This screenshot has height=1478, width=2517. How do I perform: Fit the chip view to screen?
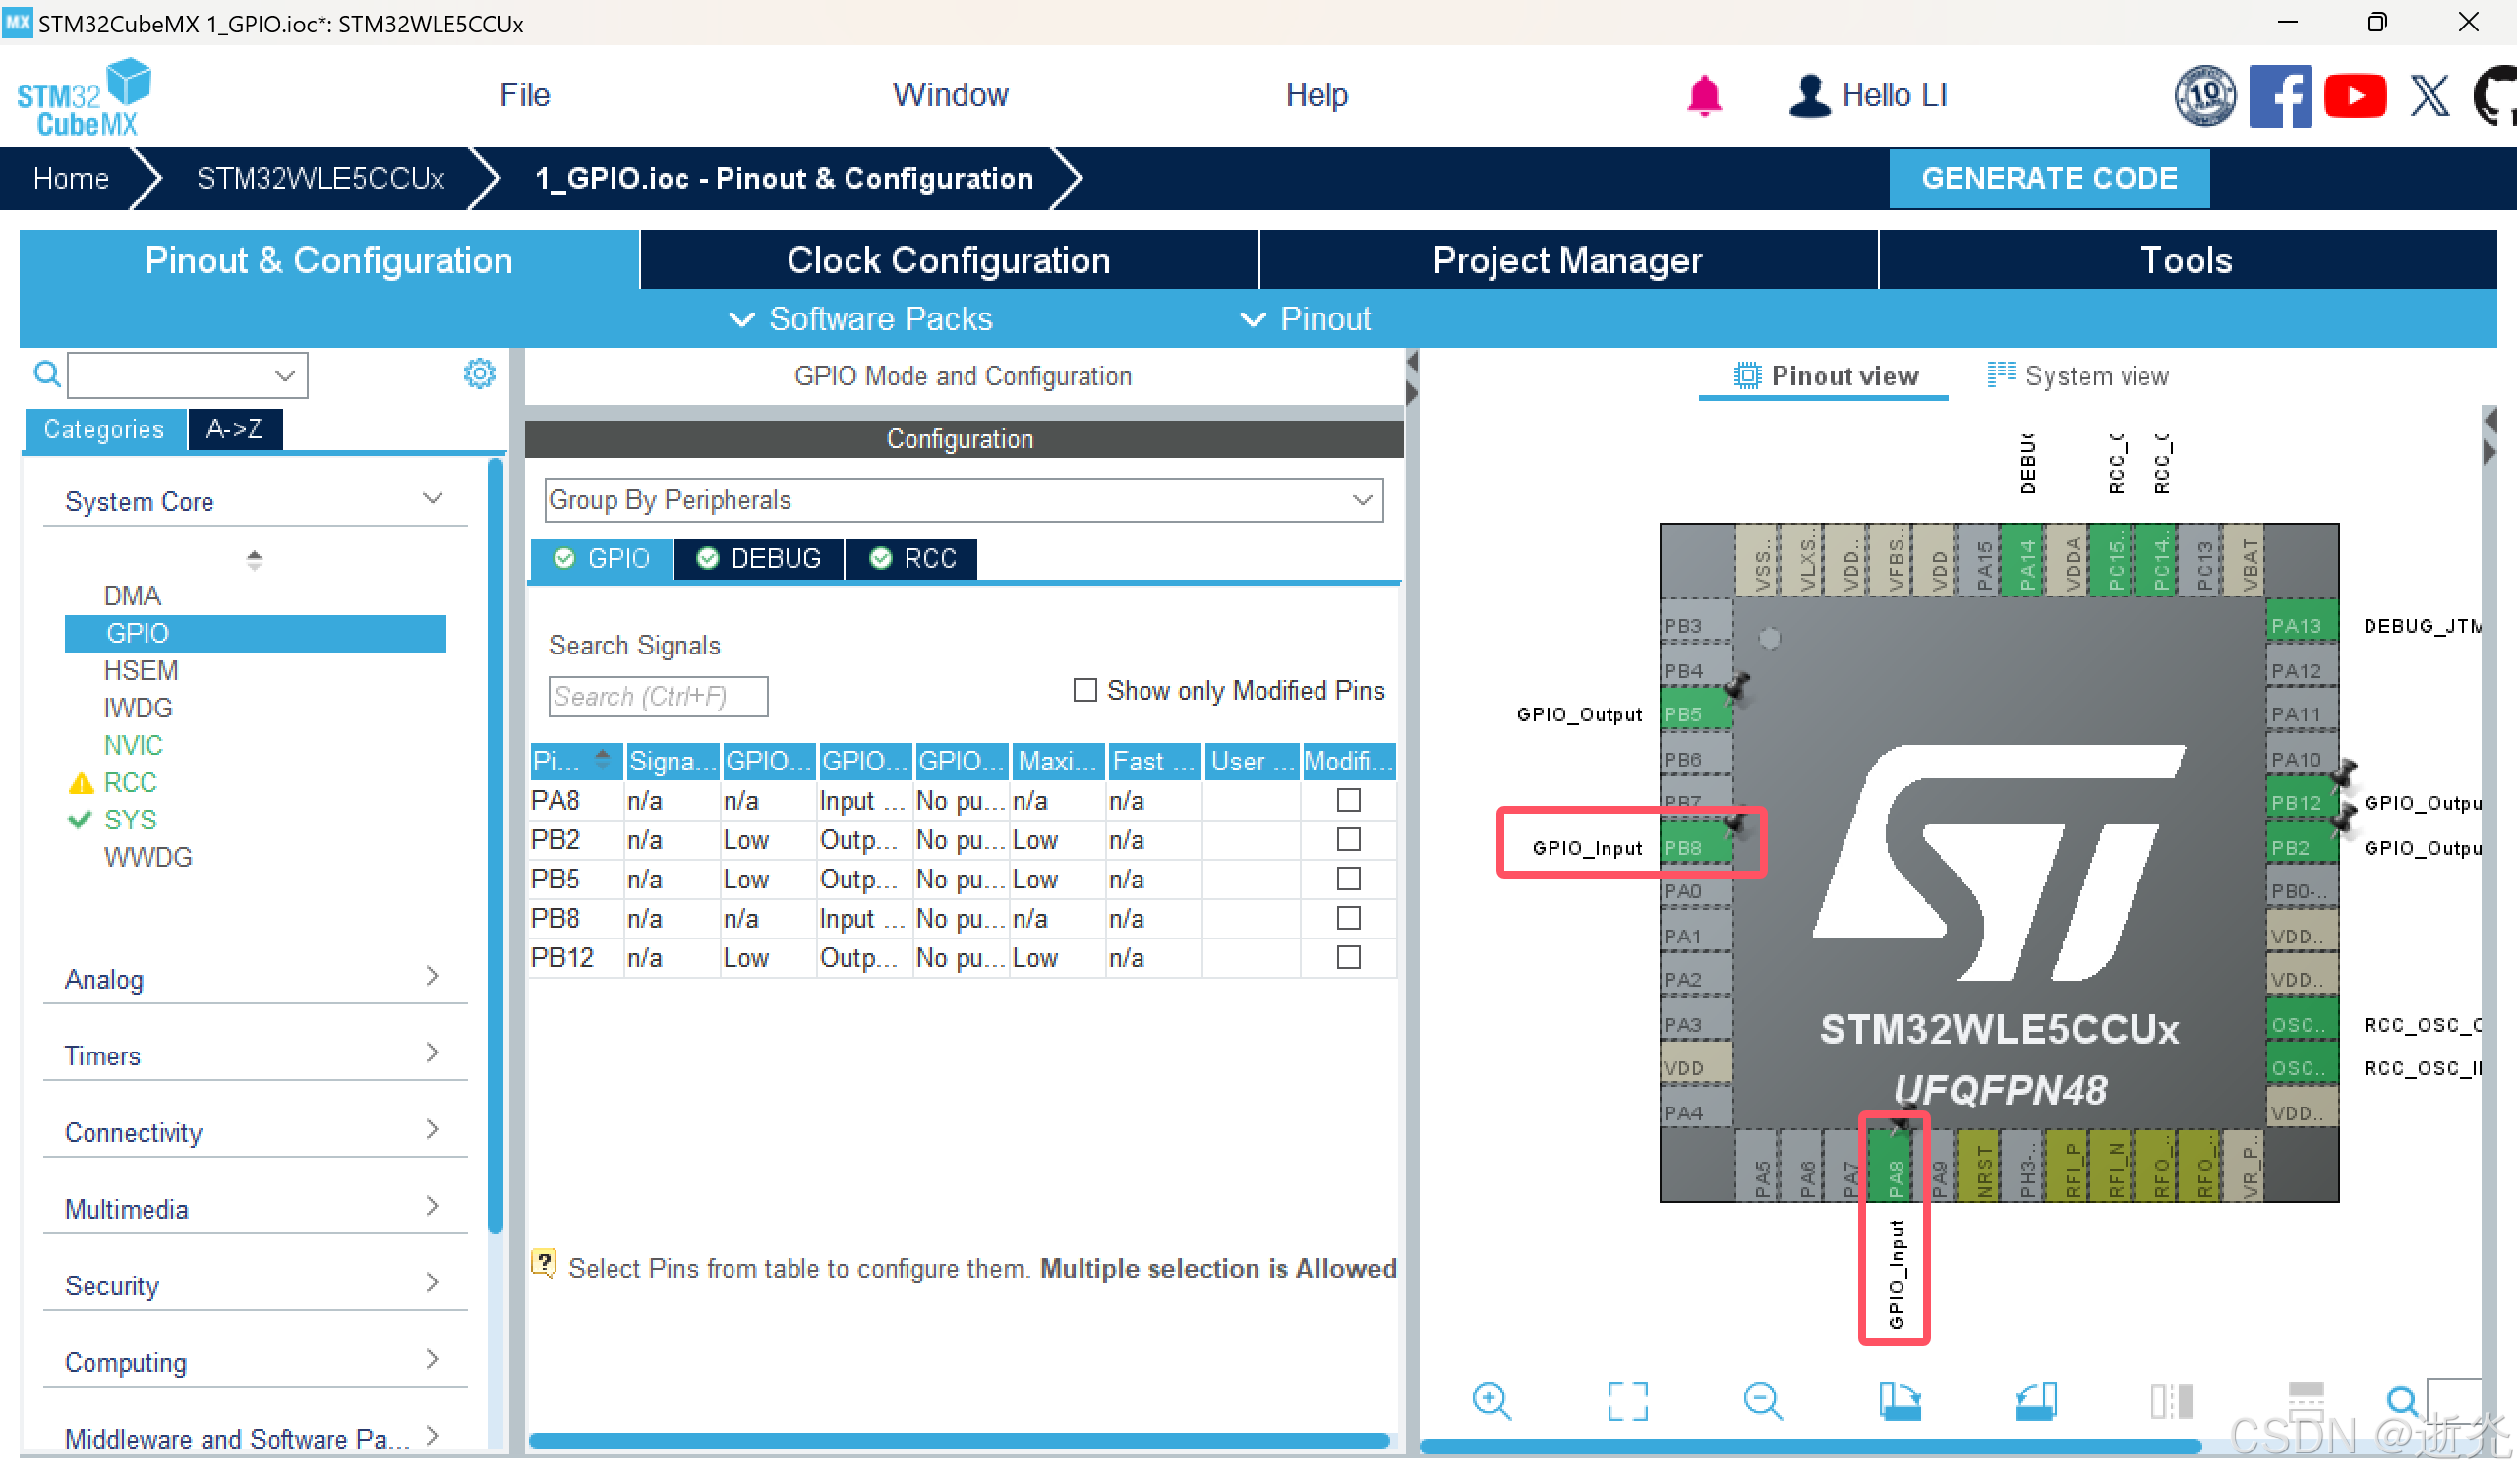(1627, 1401)
